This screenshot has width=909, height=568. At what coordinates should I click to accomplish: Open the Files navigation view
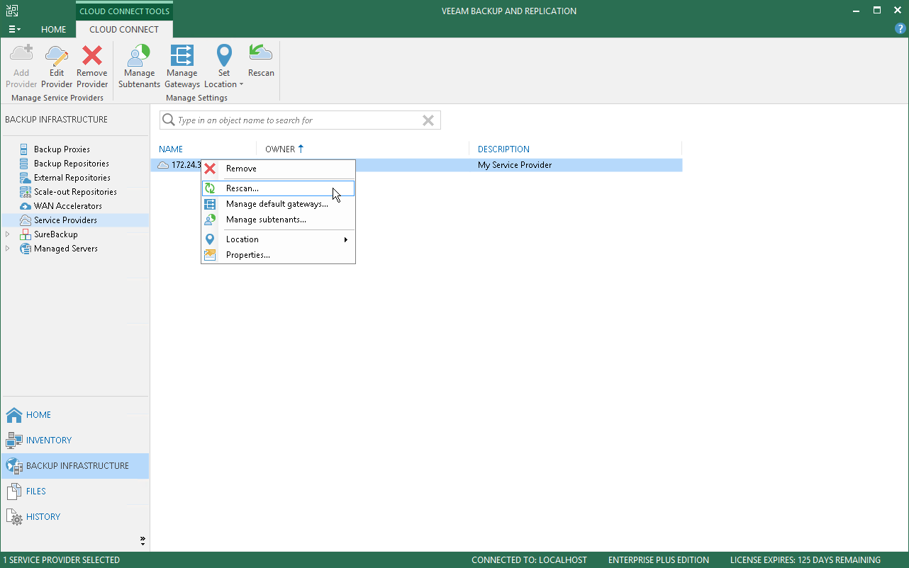[75, 492]
